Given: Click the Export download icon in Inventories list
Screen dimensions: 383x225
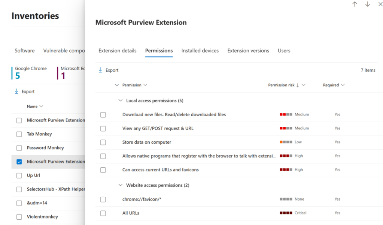Looking at the screenshot, I should click(16, 91).
